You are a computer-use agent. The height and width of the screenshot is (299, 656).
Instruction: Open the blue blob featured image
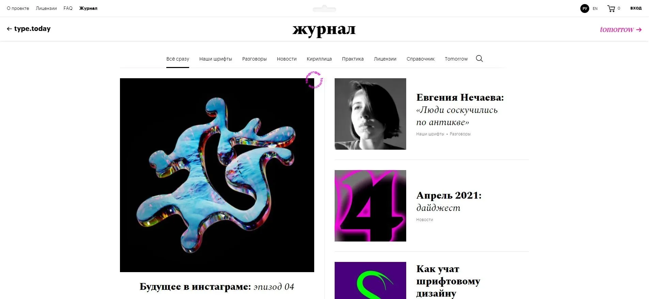pos(217,175)
